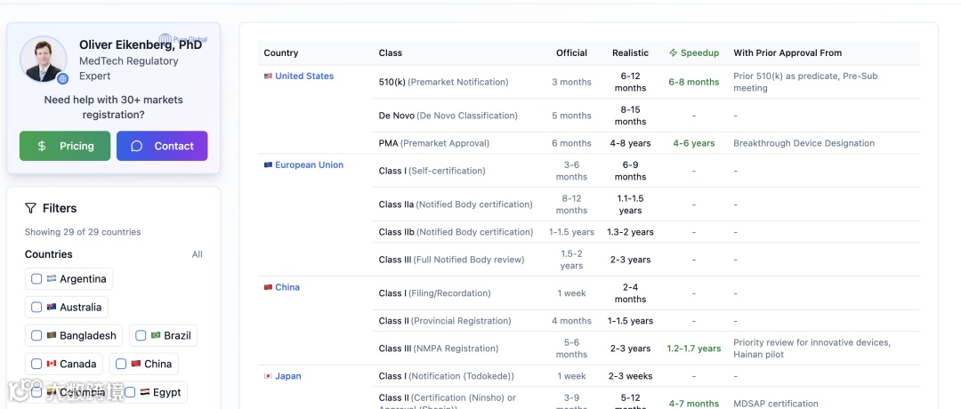Tick the Brazil country checkbox

[141, 336]
